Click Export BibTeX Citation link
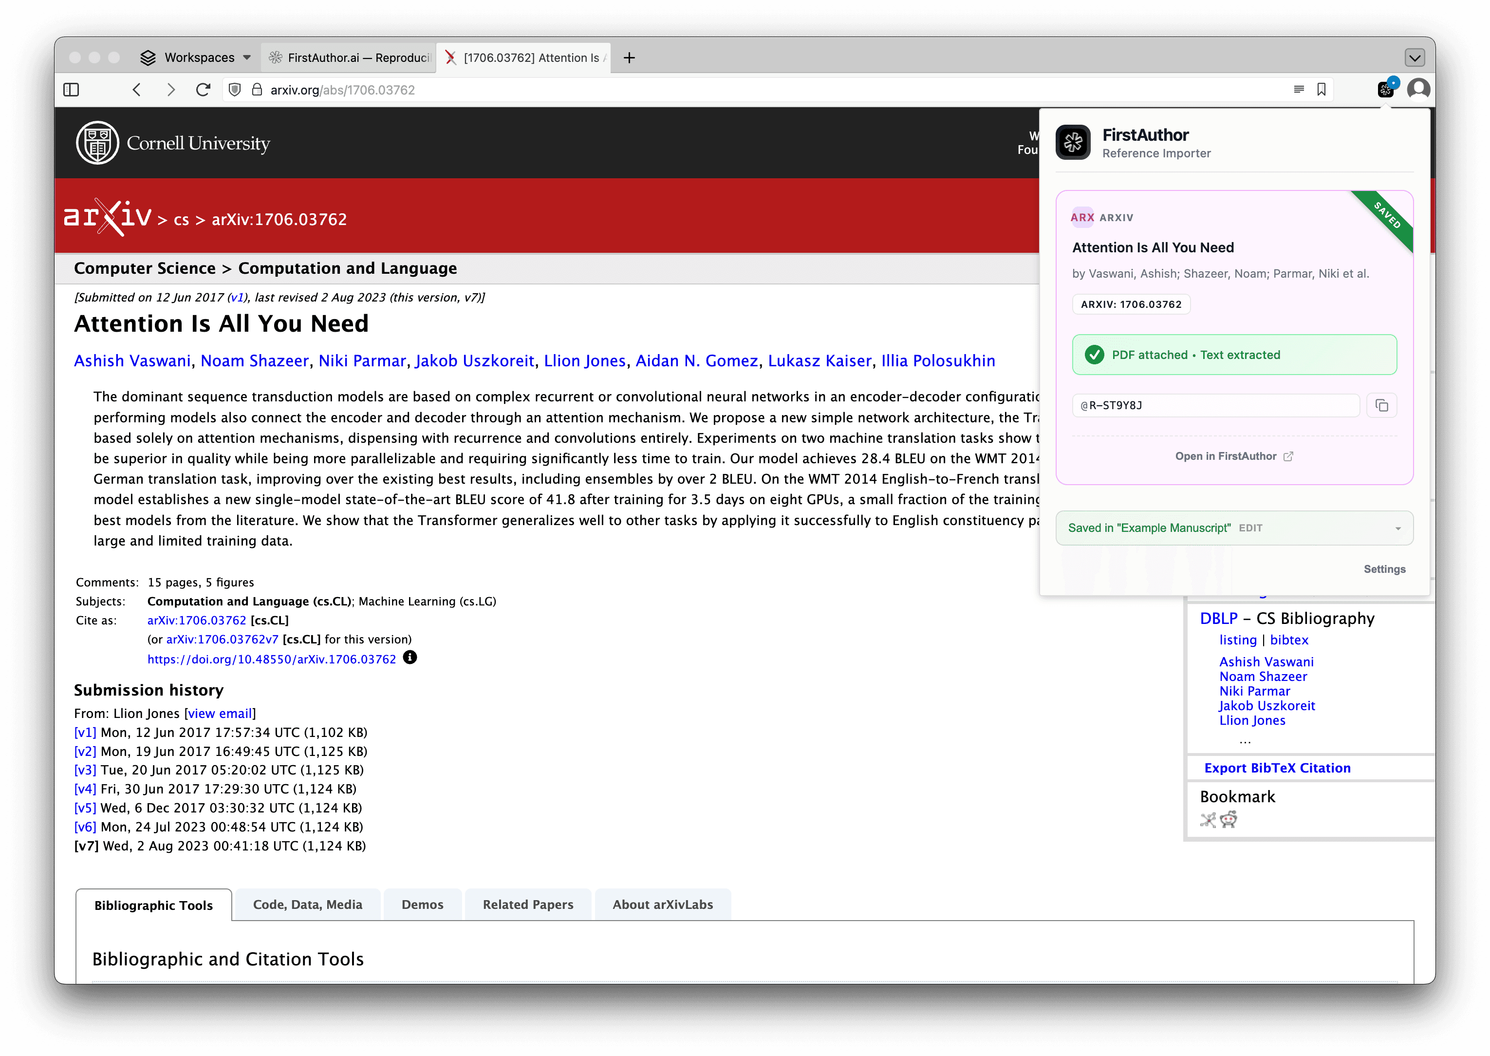 tap(1277, 768)
